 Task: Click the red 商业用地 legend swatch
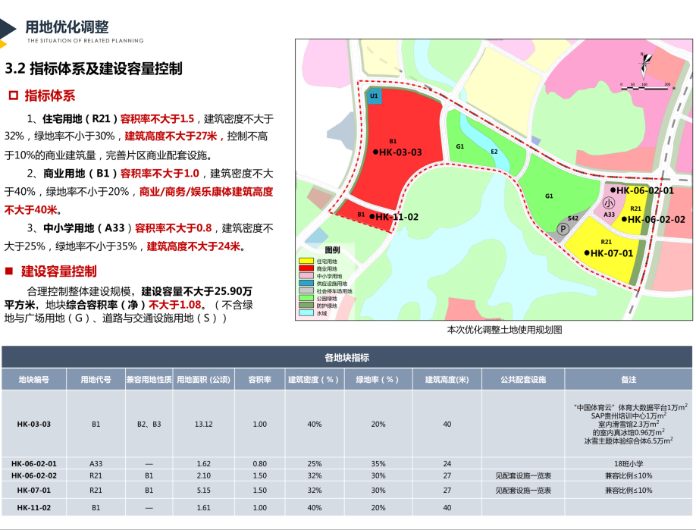click(306, 268)
